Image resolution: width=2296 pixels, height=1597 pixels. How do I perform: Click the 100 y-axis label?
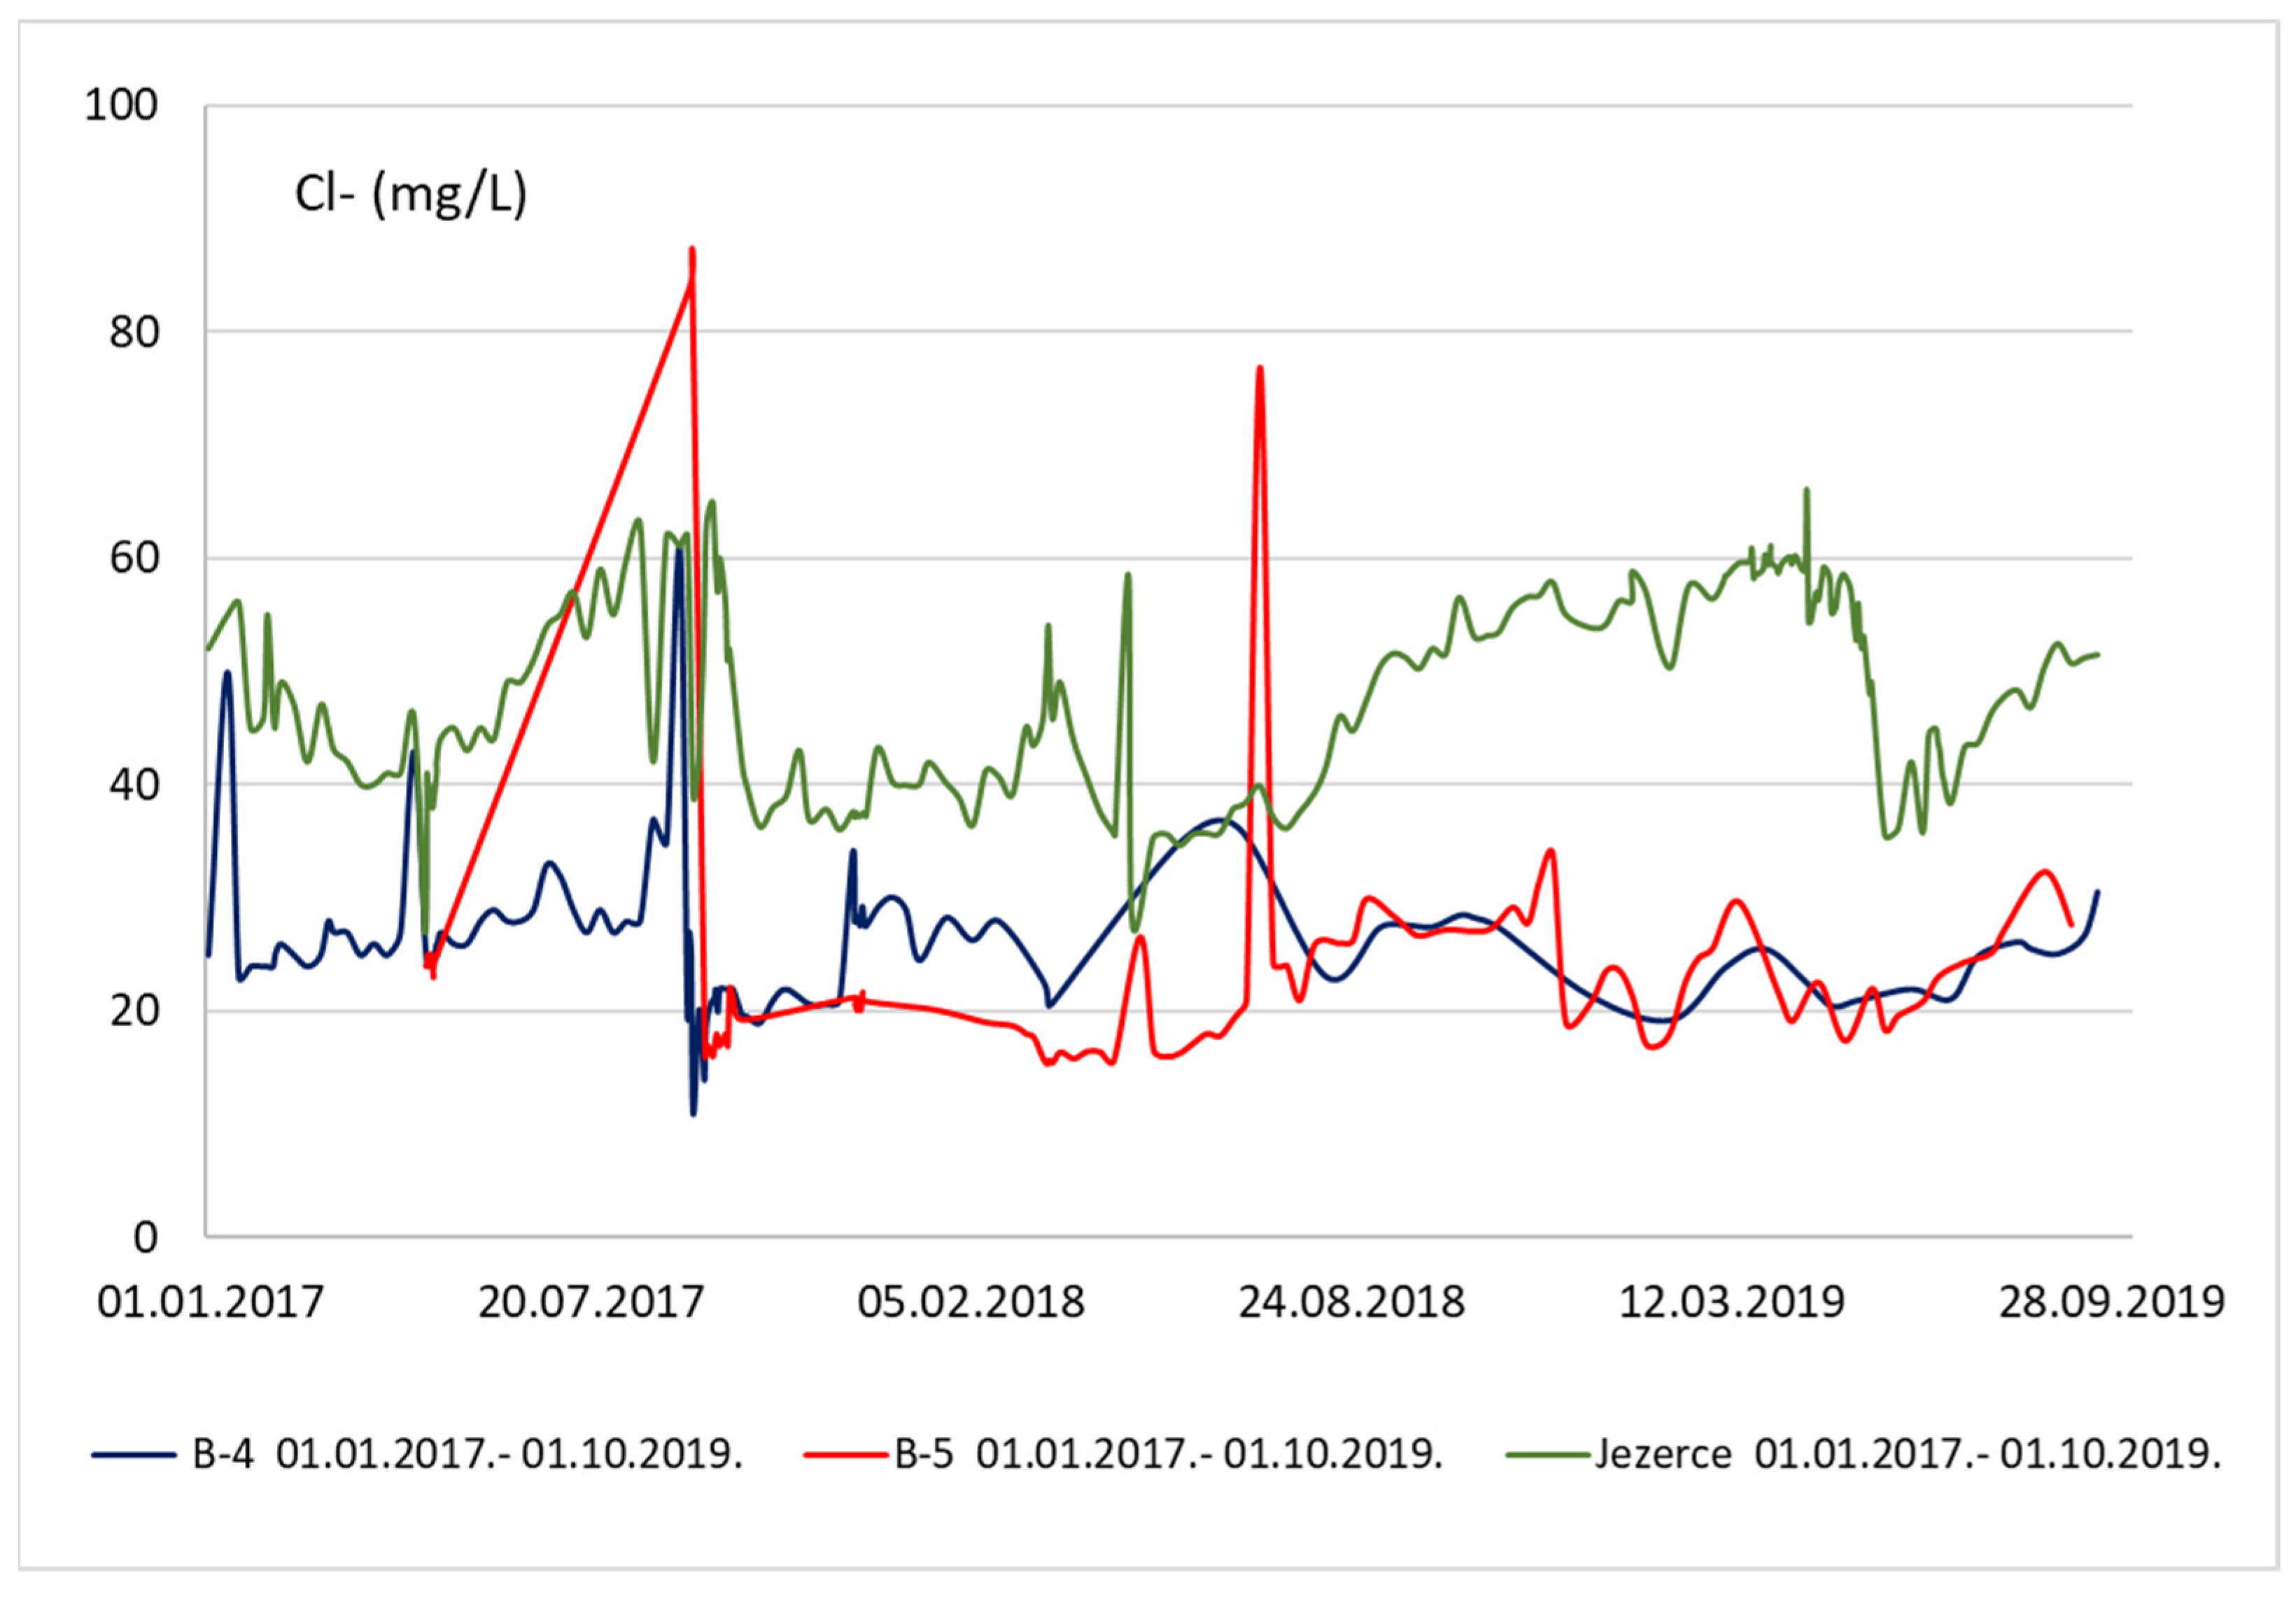pyautogui.click(x=121, y=105)
